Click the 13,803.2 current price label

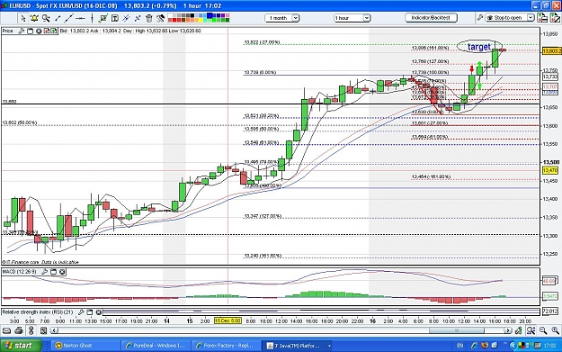(x=551, y=51)
